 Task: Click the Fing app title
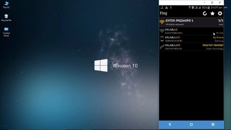coord(164,13)
